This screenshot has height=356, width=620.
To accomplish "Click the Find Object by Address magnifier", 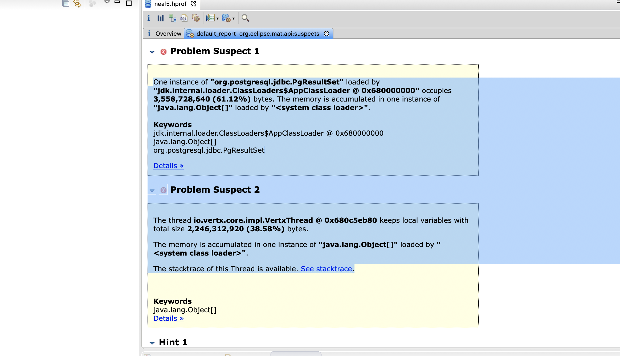I will [245, 18].
